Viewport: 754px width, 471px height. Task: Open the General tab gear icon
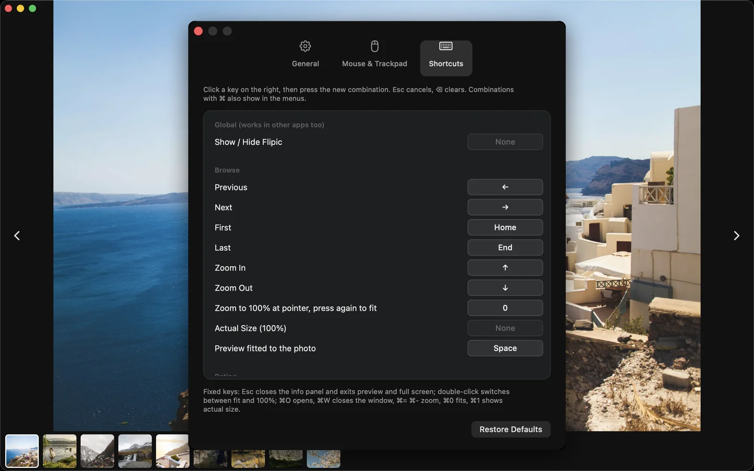point(305,47)
